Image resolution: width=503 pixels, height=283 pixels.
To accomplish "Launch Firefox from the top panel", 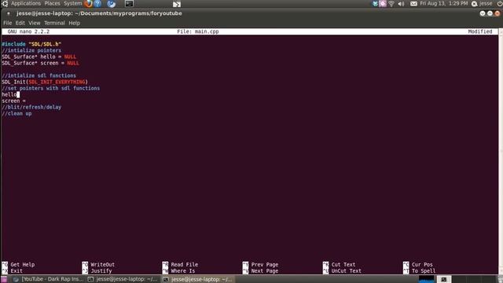I will pos(88,3).
